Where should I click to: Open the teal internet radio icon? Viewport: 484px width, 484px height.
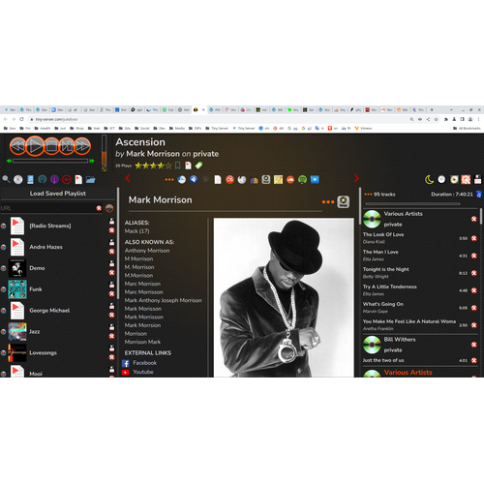click(43, 179)
